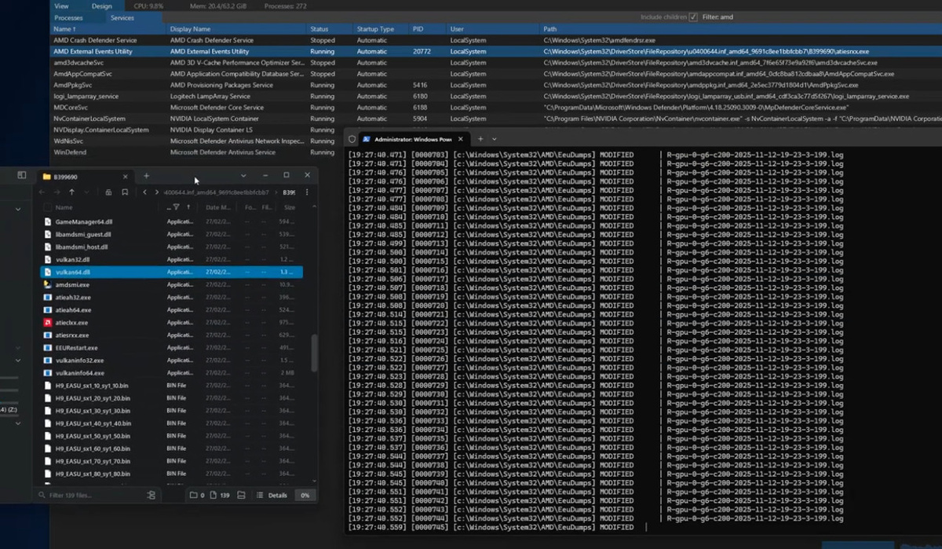942x549 pixels.
Task: Select the vulkaninfo64.exe file
Action: [x=171, y=372]
